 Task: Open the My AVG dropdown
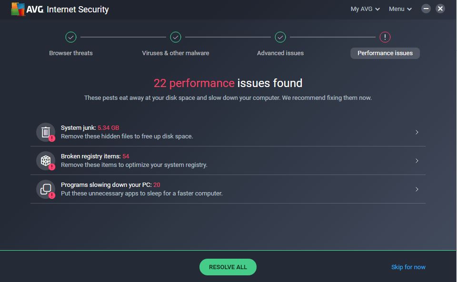365,9
